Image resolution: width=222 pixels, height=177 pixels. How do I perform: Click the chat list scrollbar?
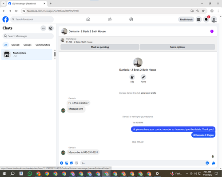[55, 54]
